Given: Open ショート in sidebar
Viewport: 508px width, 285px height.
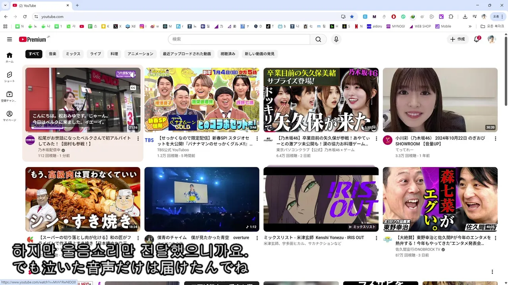Looking at the screenshot, I should tap(10, 77).
